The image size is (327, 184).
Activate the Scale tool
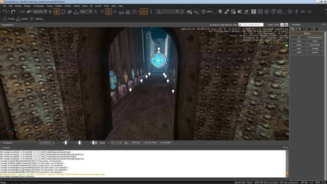(69, 12)
